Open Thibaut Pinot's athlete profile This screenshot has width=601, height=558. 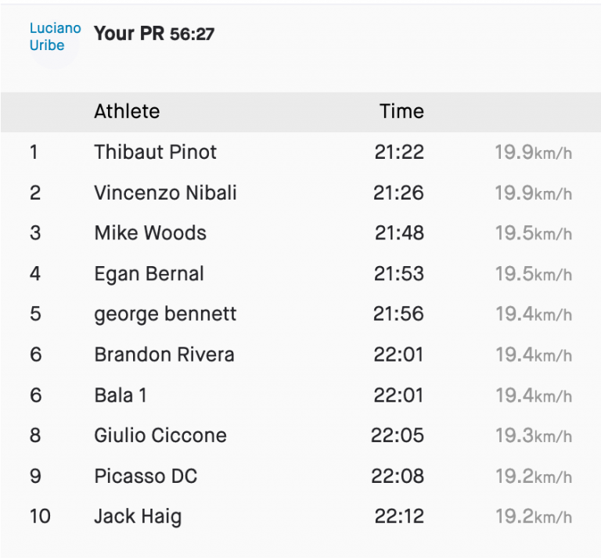click(155, 152)
